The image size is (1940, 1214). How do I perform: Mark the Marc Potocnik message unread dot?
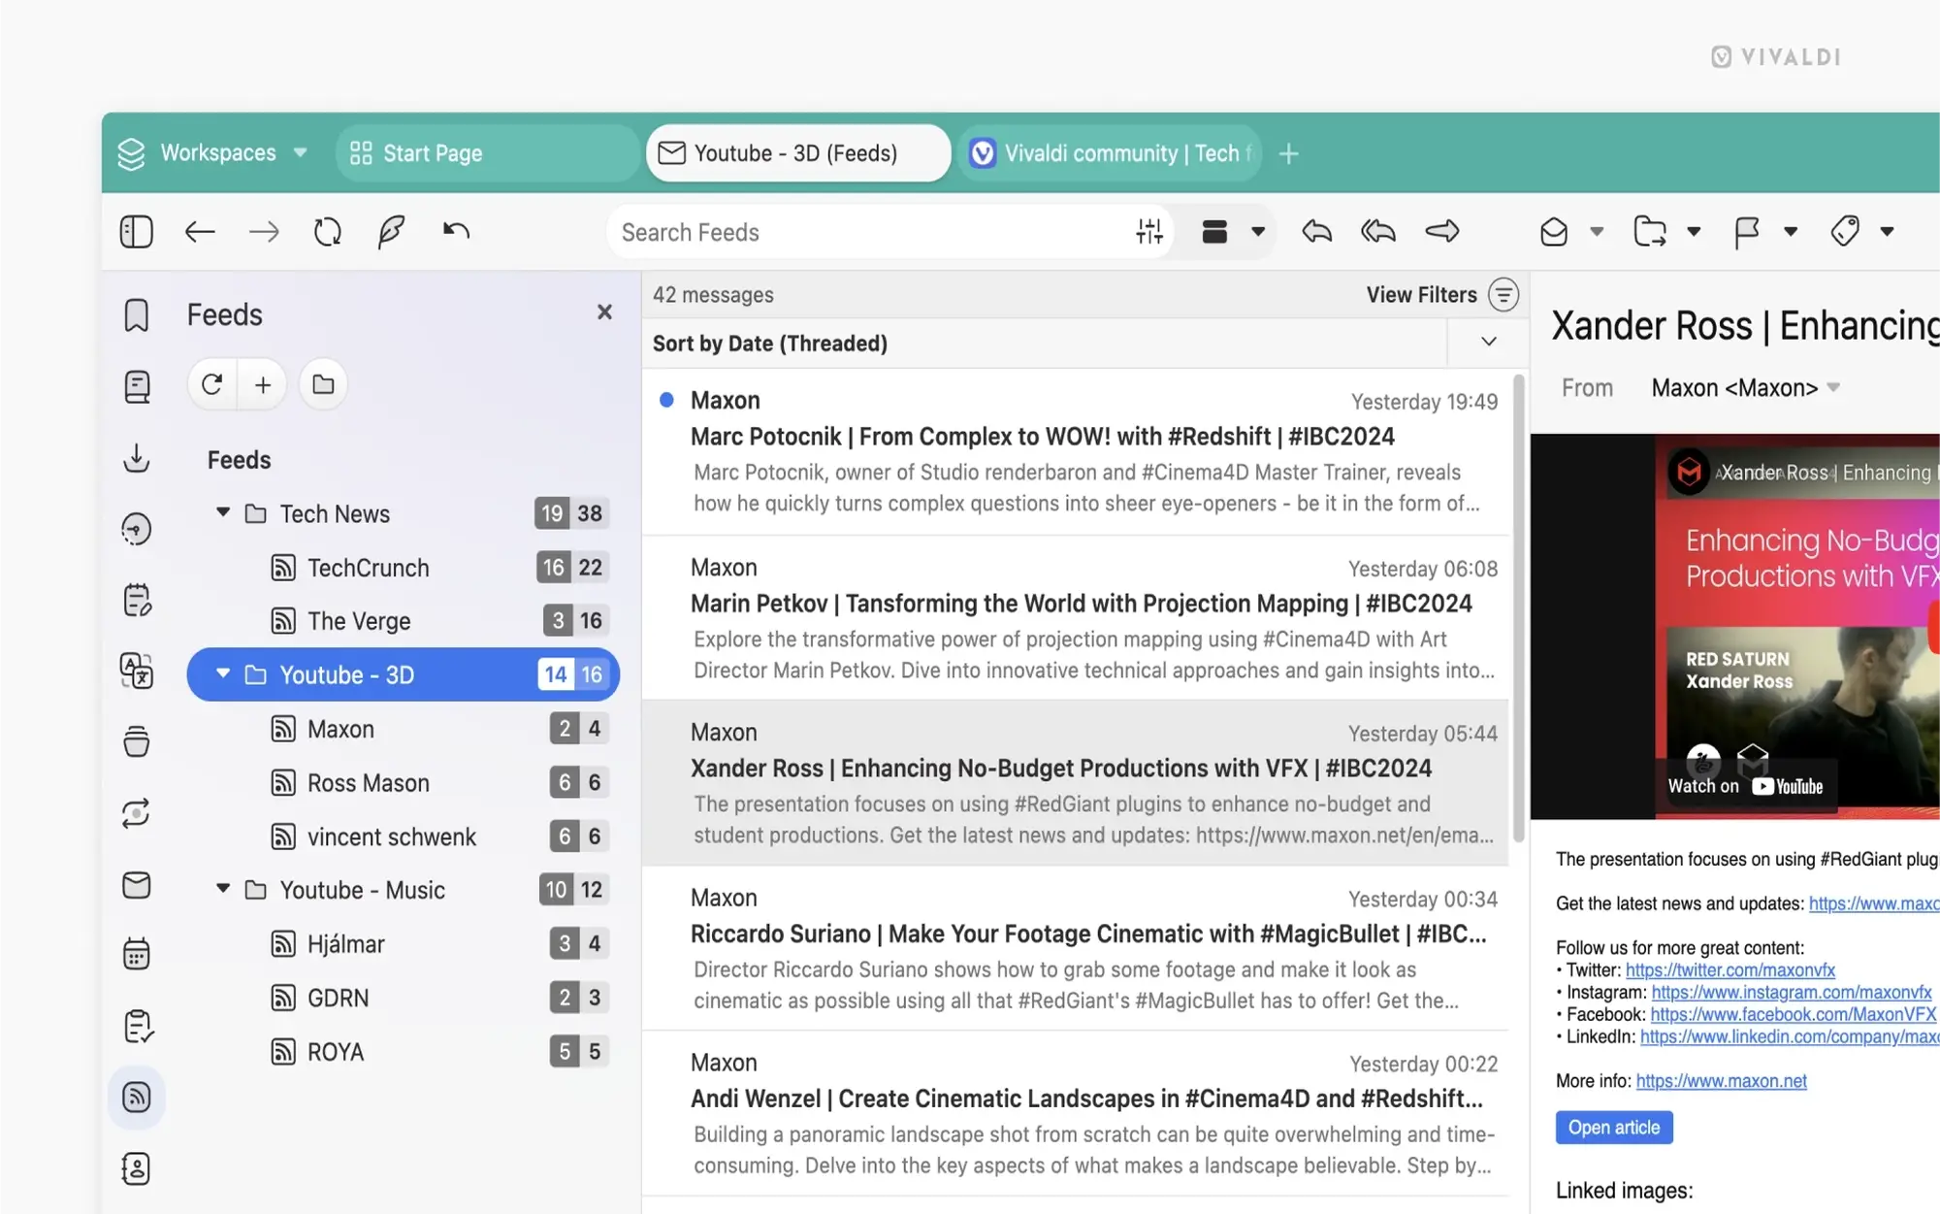[667, 399]
